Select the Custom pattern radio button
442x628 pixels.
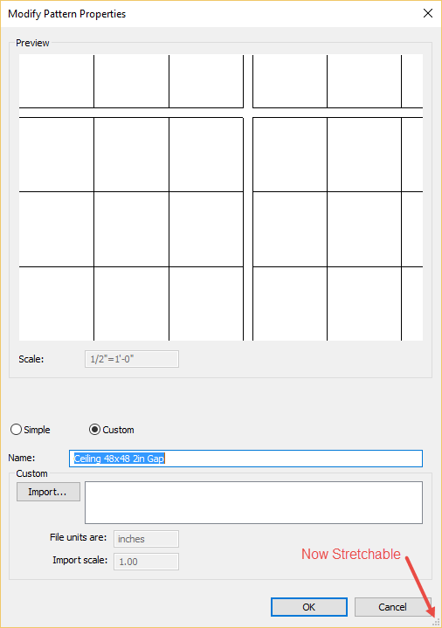(94, 430)
